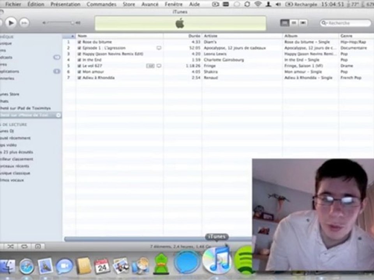Click video icon on Le vol 627 row
This screenshot has width=374, height=280.
(159, 66)
